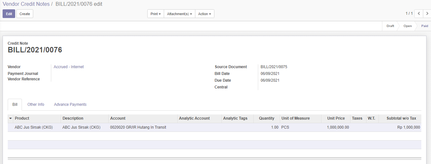Viewport: 431px width, 164px height.
Task: Expand the Action dropdown menu
Action: point(204,14)
